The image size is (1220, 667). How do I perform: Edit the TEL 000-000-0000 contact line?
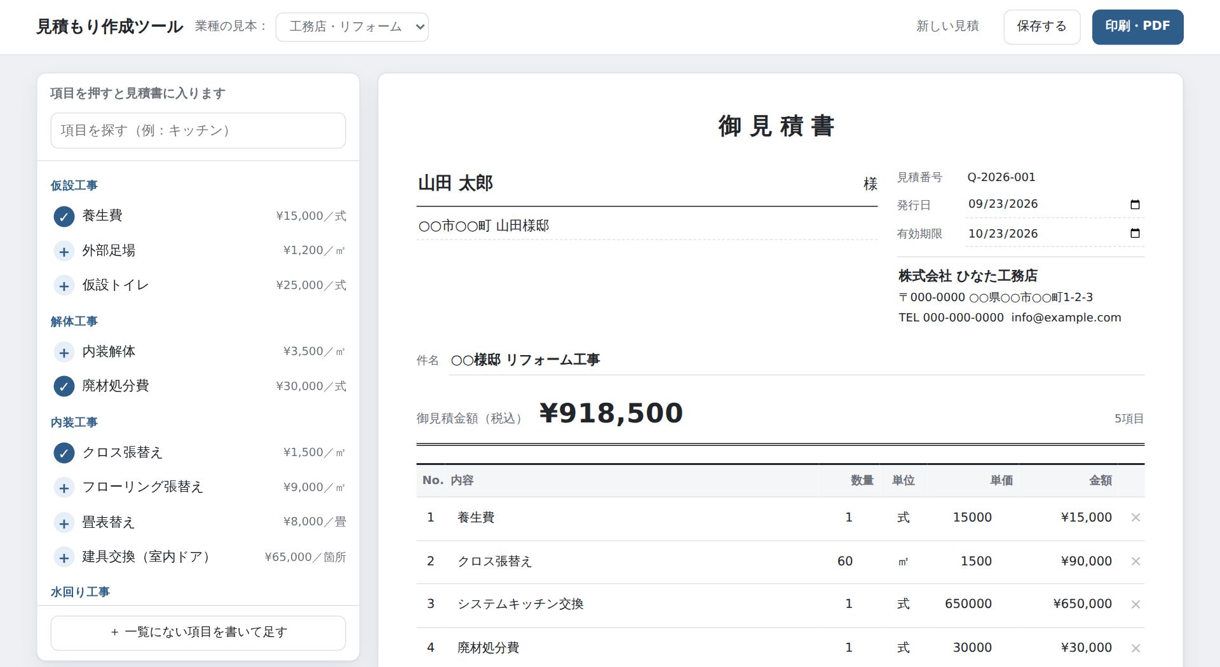(x=1020, y=318)
